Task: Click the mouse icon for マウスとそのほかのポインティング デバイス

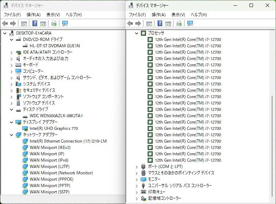Action: click(x=143, y=173)
